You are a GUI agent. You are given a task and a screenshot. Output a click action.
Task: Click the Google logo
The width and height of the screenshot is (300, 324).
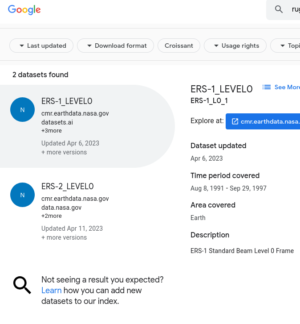(x=24, y=10)
